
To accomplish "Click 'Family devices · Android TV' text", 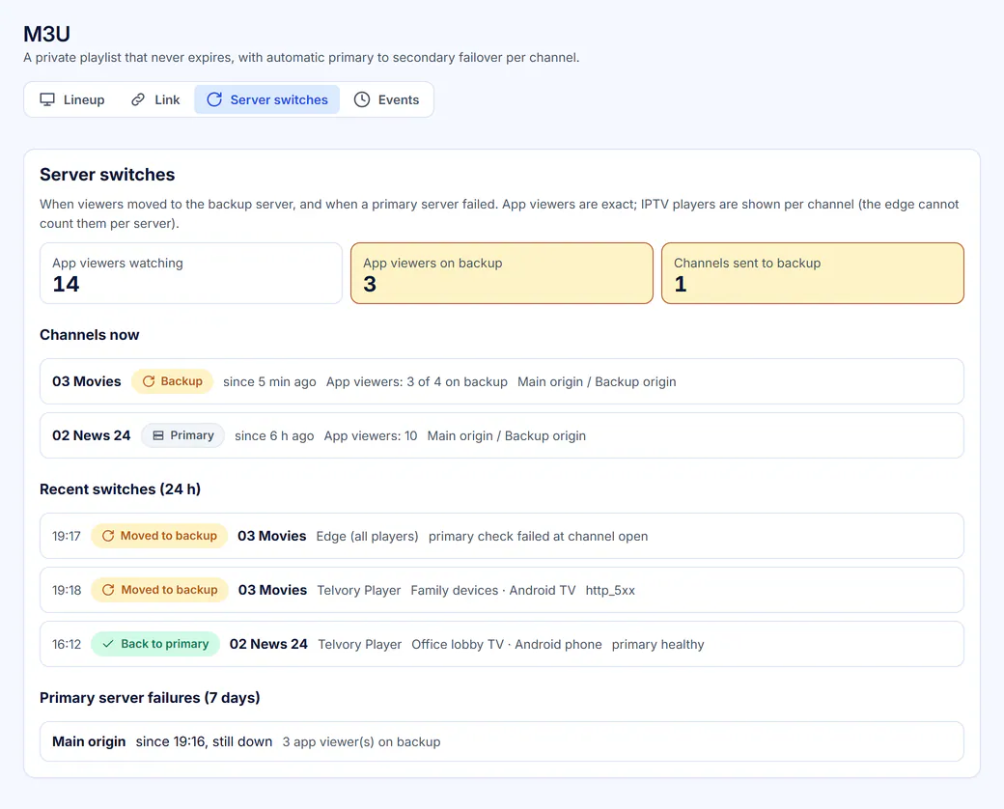I will (x=493, y=591).
